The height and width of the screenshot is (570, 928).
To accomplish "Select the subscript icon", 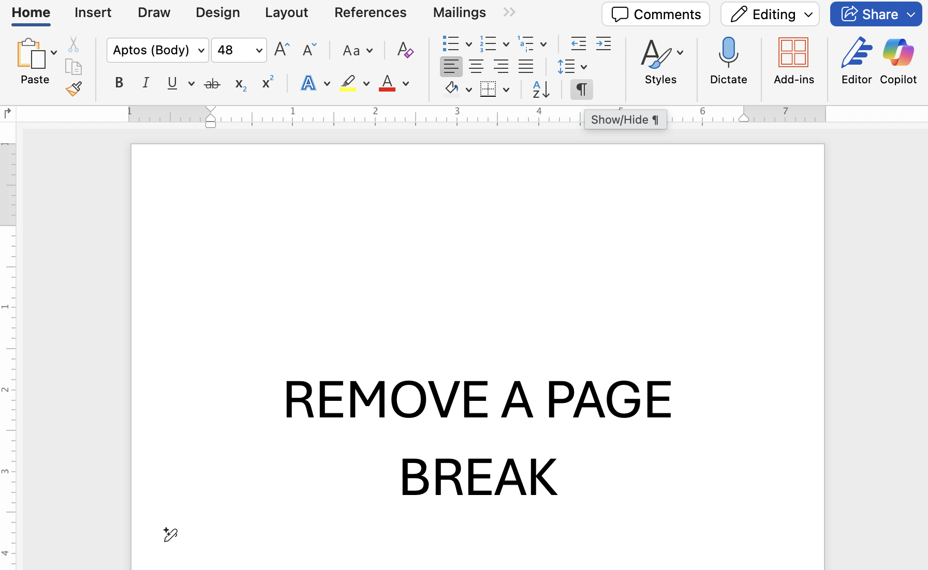I will click(240, 84).
